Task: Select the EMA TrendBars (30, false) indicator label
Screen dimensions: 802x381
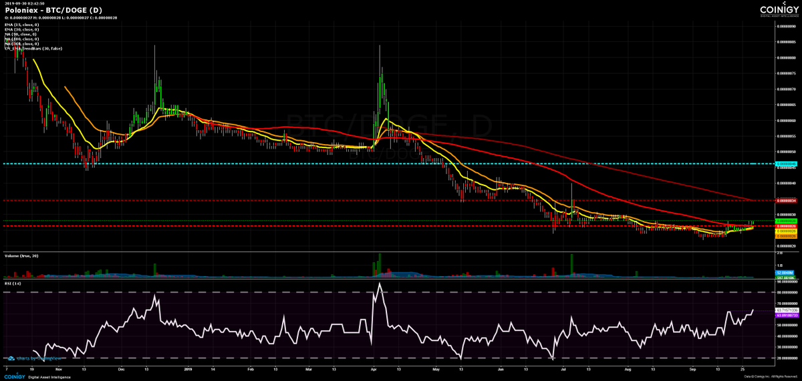Action: pos(33,49)
